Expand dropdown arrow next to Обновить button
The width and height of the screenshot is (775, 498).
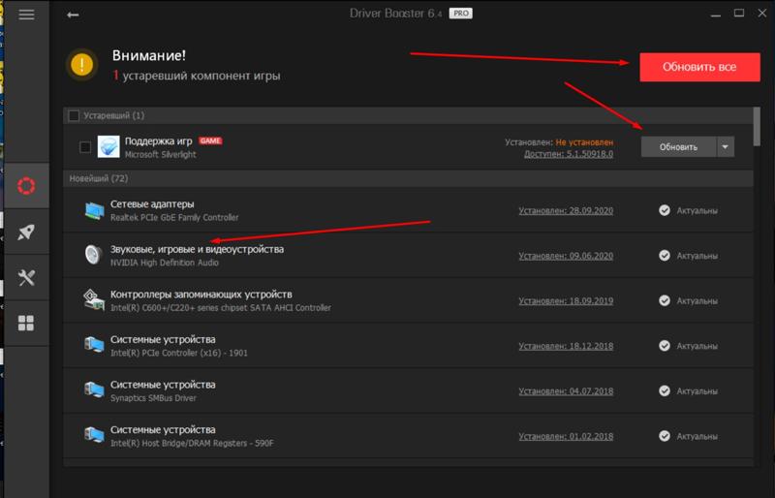tap(726, 147)
